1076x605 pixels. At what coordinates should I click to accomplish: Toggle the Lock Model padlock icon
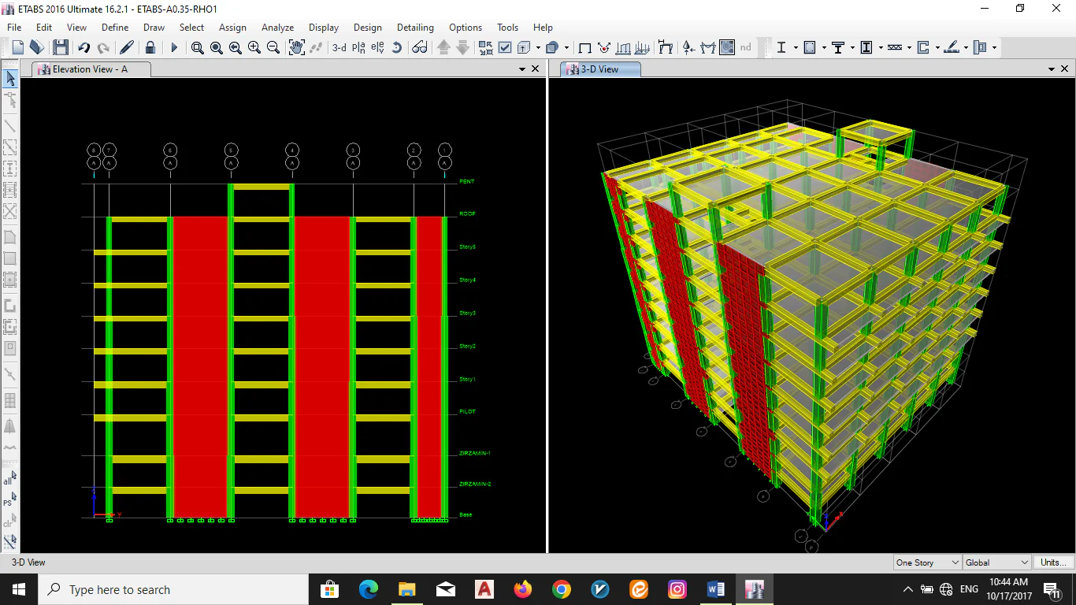coord(150,48)
